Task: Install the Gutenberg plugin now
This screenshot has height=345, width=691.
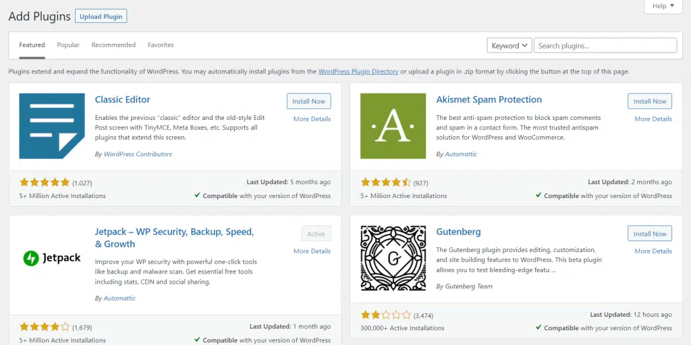Action: pyautogui.click(x=650, y=234)
